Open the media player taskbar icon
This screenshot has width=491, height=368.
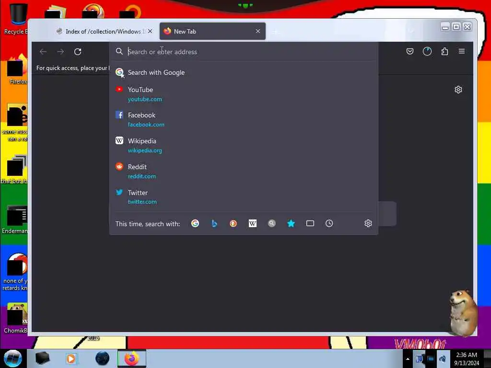[x=71, y=358]
